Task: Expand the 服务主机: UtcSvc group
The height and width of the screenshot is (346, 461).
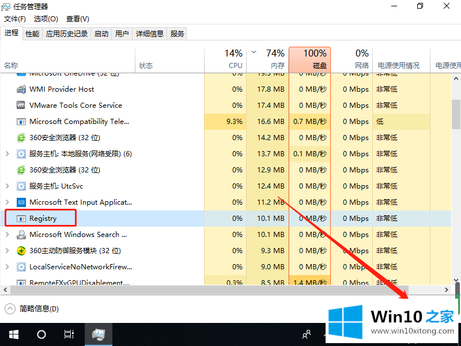Action: pyautogui.click(x=7, y=186)
